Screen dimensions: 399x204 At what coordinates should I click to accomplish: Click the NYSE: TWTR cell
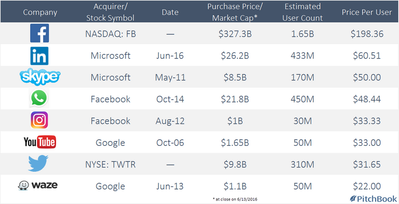click(111, 165)
